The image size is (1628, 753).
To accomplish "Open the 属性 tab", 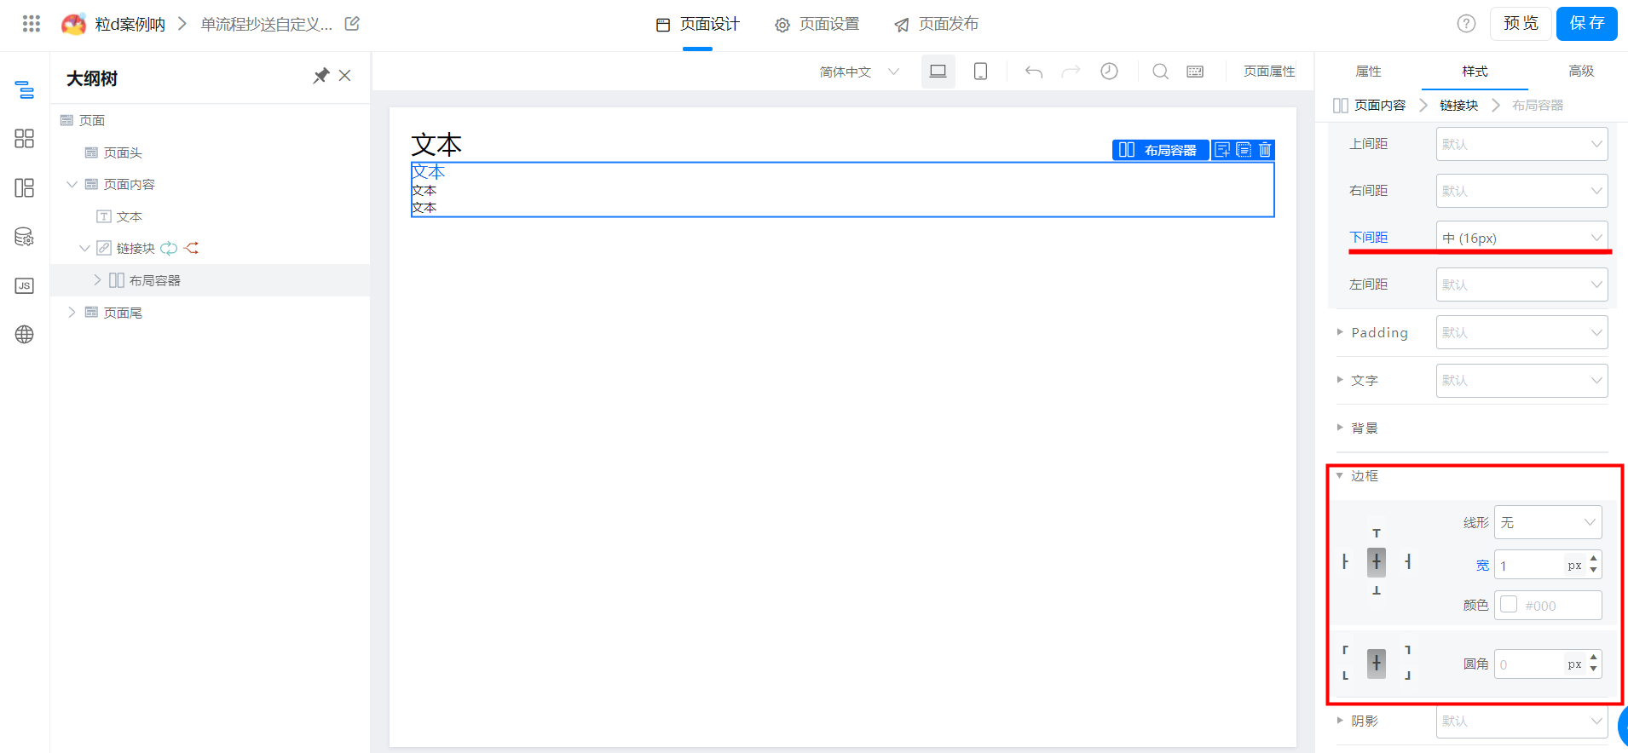I will click(x=1368, y=72).
